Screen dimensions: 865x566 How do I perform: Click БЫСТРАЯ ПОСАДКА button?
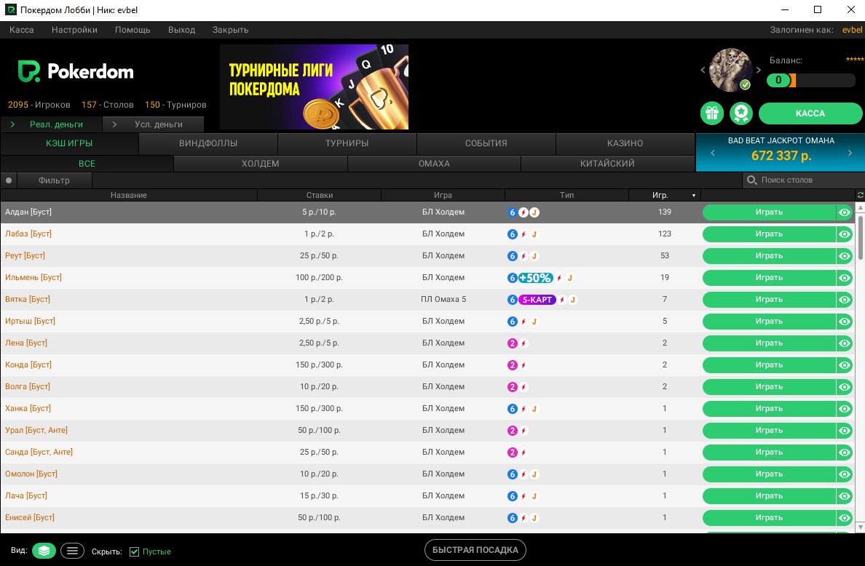click(475, 550)
